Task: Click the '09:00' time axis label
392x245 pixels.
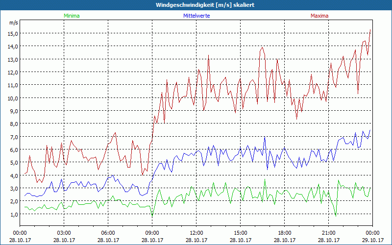Action: pos(152,233)
